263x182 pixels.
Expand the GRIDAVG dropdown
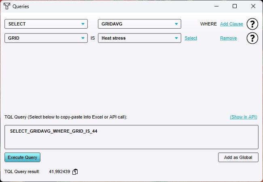click(140, 24)
